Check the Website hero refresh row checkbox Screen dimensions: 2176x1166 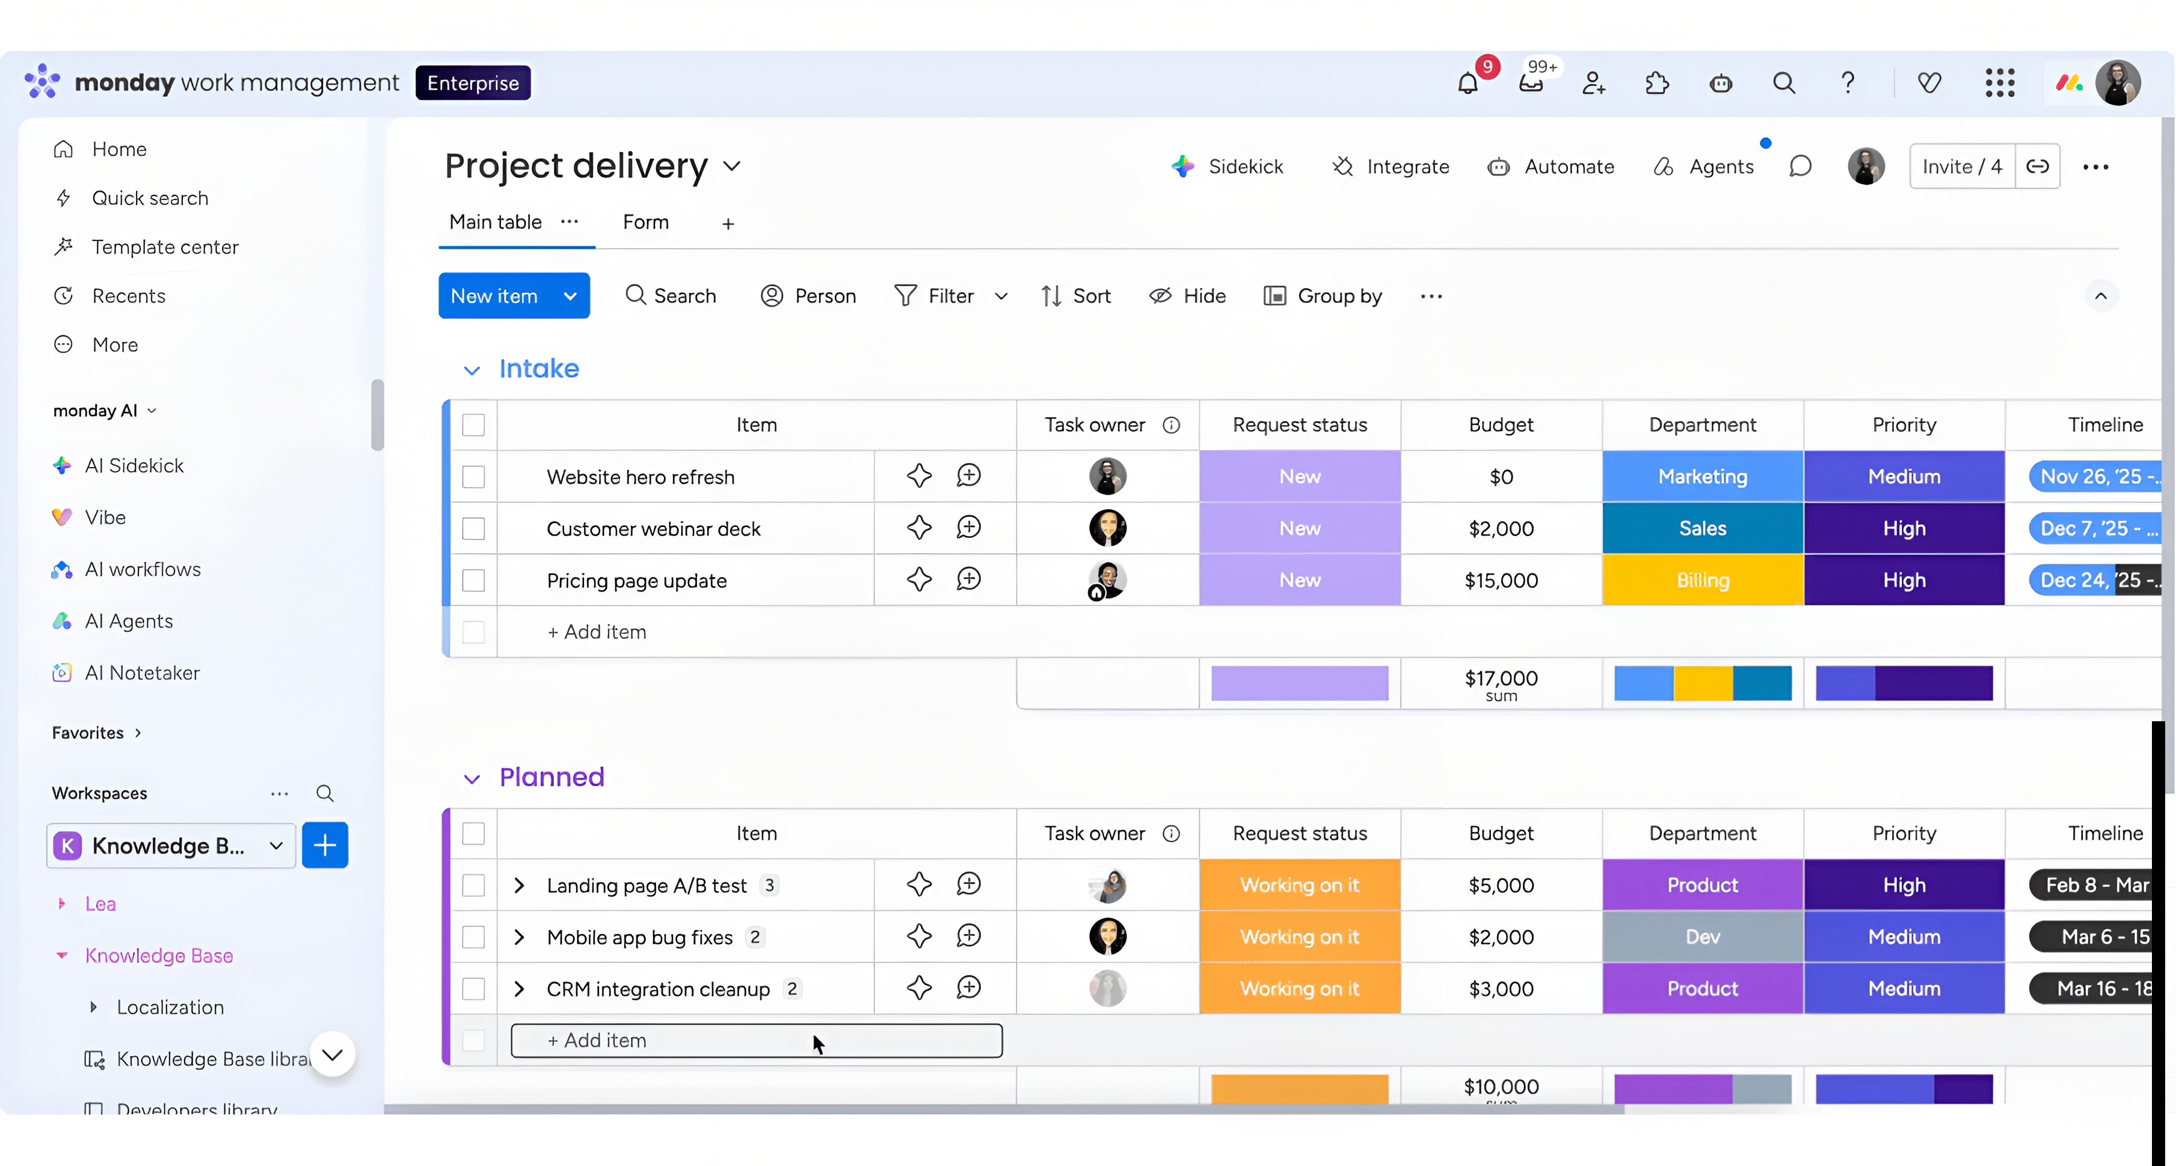click(473, 477)
